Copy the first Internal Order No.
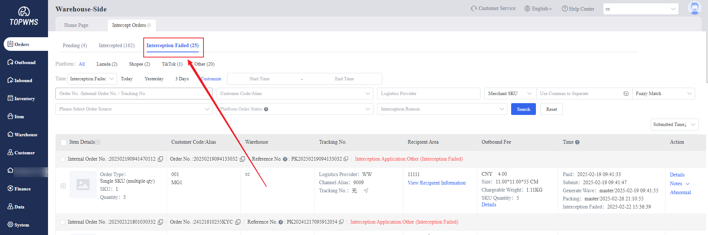708x235 pixels. pos(160,159)
